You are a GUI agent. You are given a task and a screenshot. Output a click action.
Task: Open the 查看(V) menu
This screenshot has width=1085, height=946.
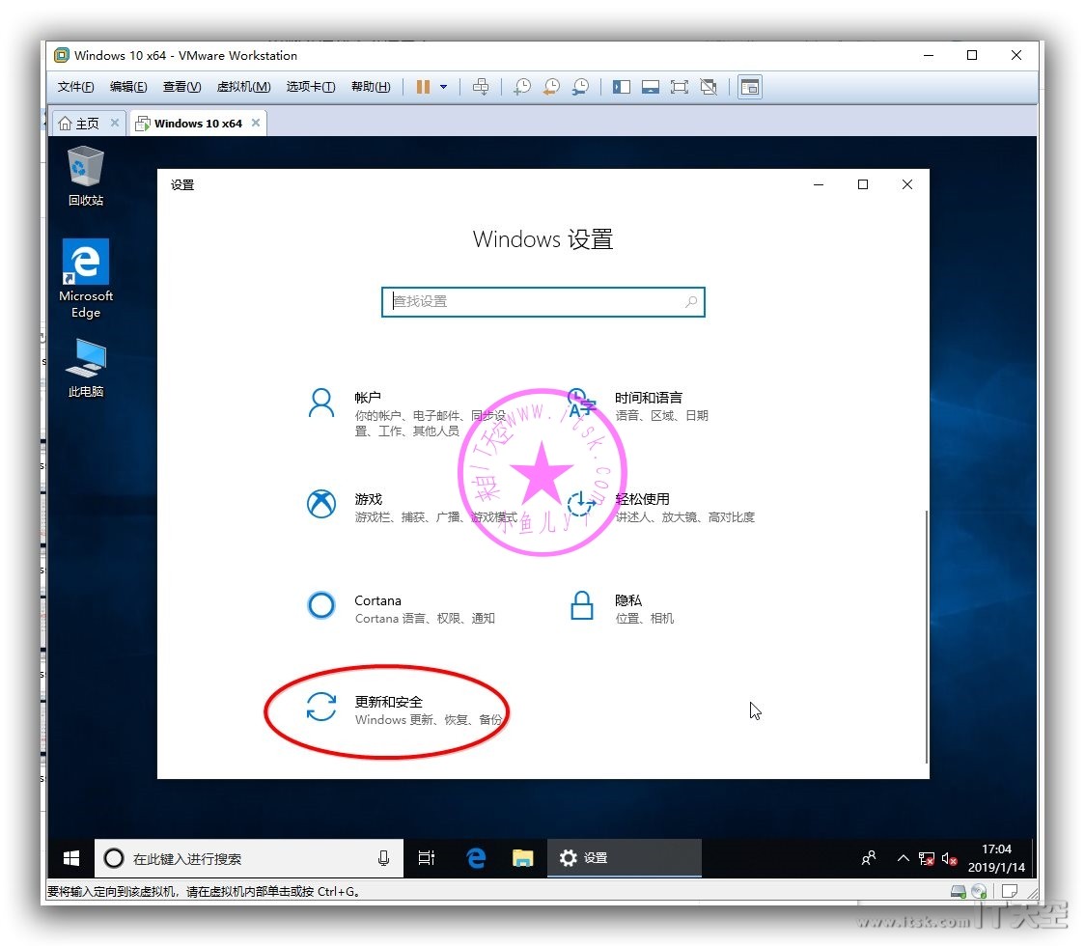pos(182,87)
